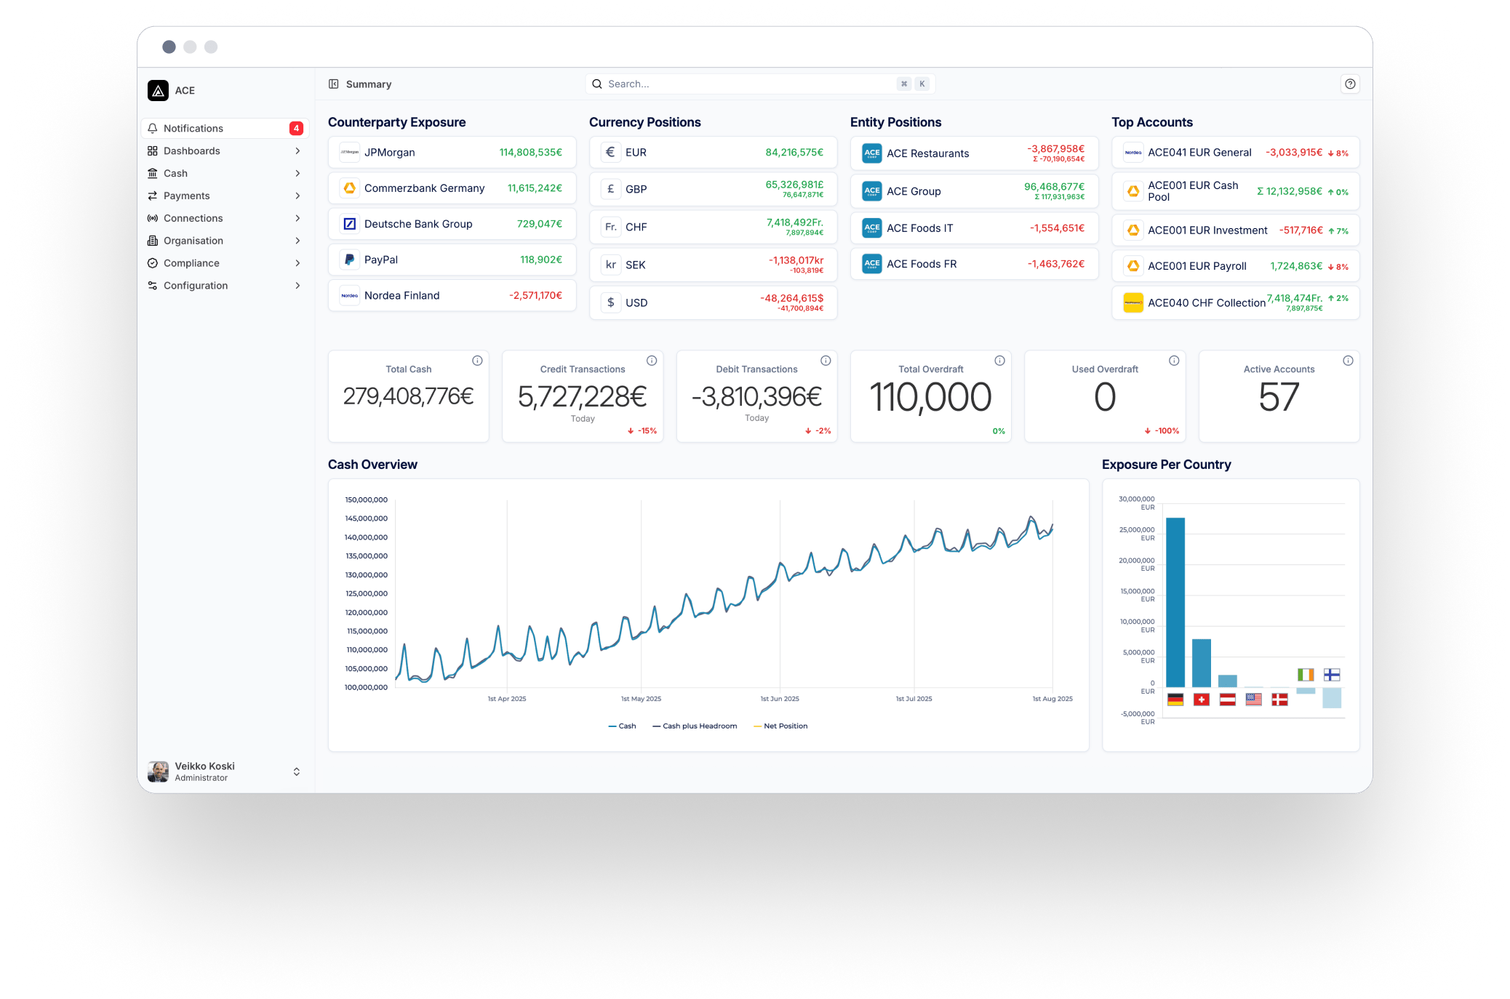Click the PayPal icon under Counterparty Exposure

tap(349, 260)
